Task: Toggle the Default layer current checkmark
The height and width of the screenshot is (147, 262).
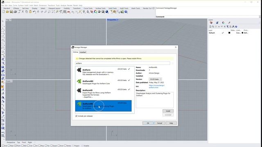Action: [223, 33]
